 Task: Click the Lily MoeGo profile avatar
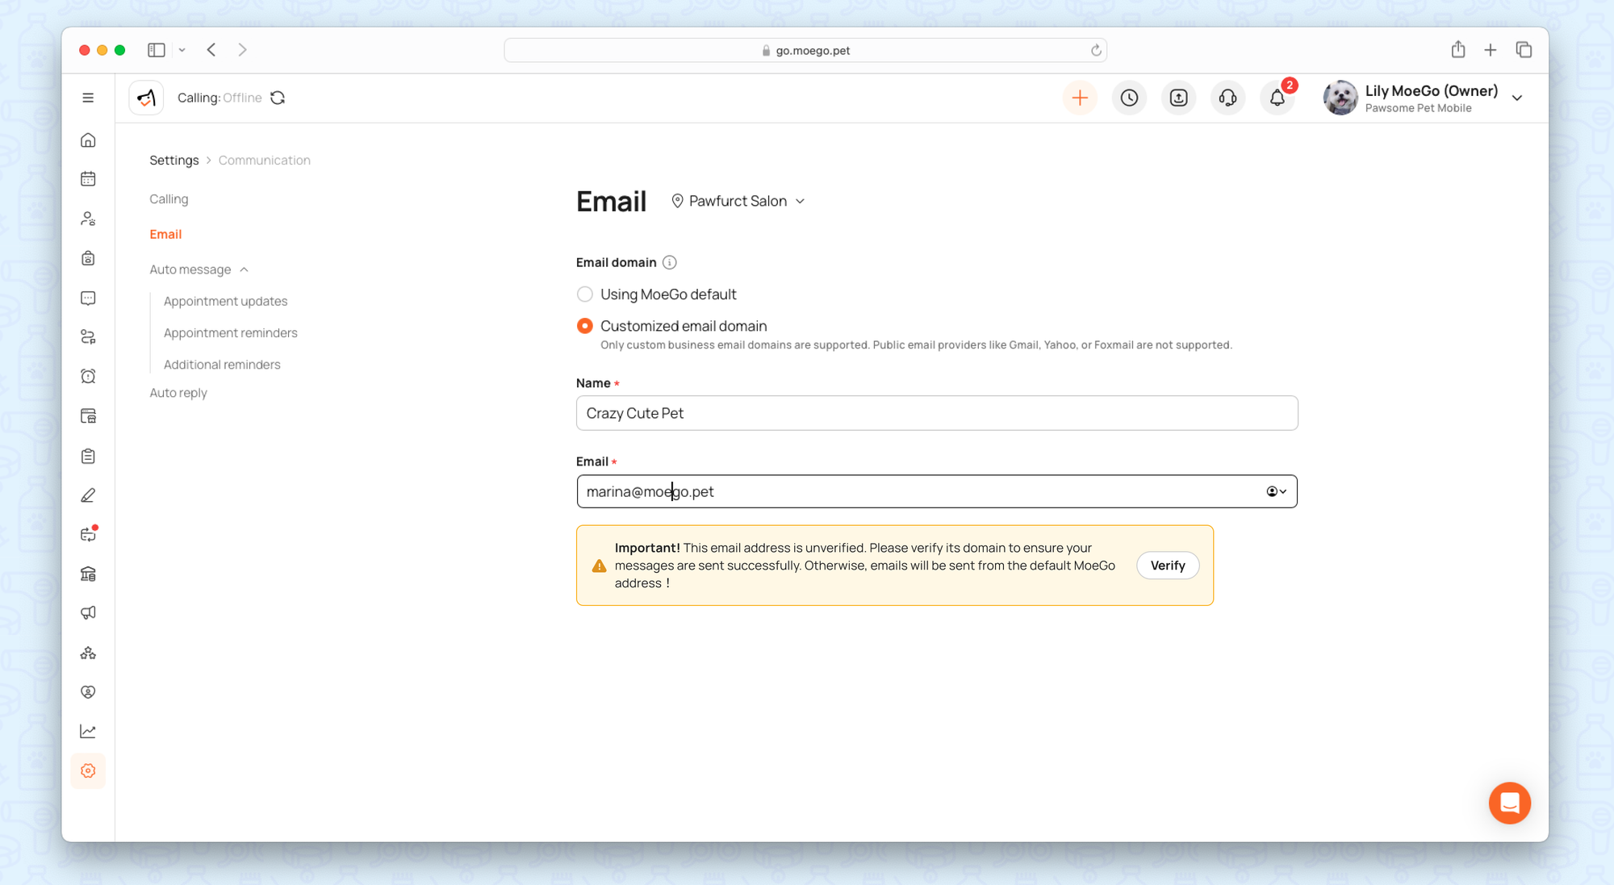(x=1340, y=98)
